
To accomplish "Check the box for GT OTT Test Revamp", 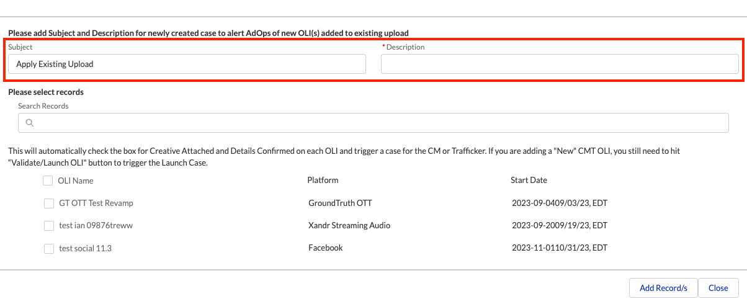I will click(49, 203).
